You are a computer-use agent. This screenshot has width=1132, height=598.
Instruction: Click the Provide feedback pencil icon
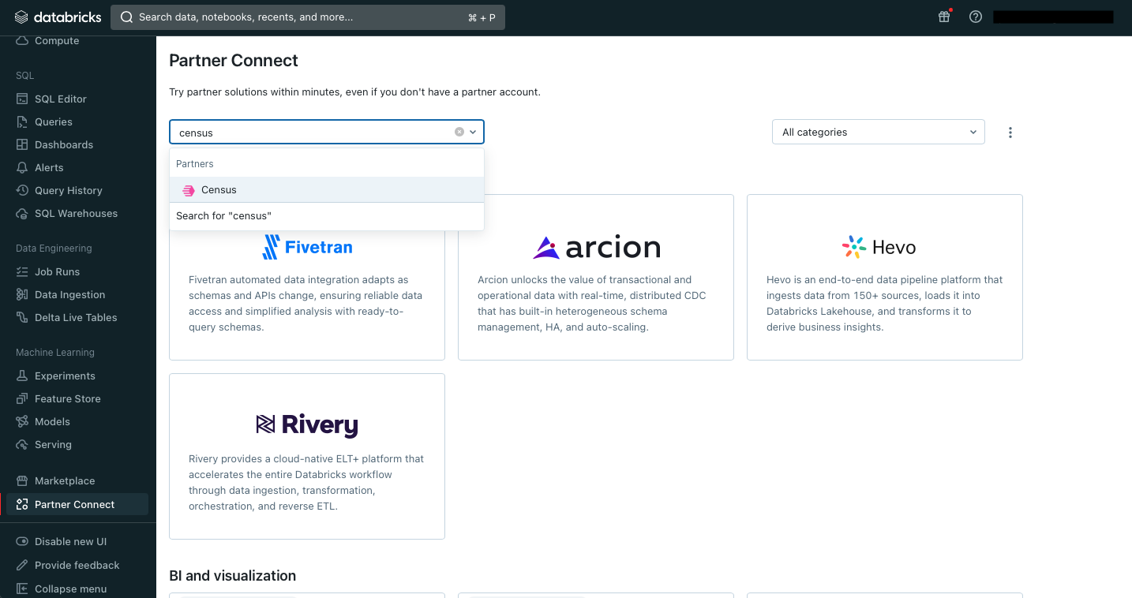[22, 565]
